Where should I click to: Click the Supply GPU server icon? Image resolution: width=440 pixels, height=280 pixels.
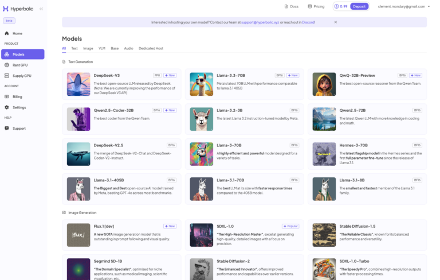7,76
